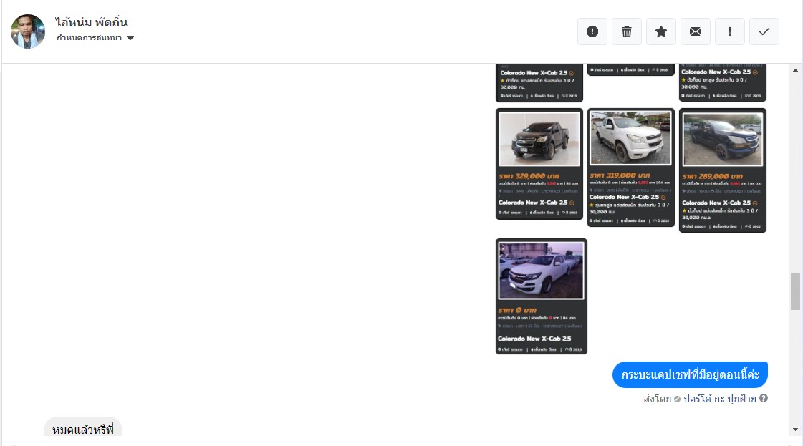
Task: Open the contact name at the top
Action: 91,22
